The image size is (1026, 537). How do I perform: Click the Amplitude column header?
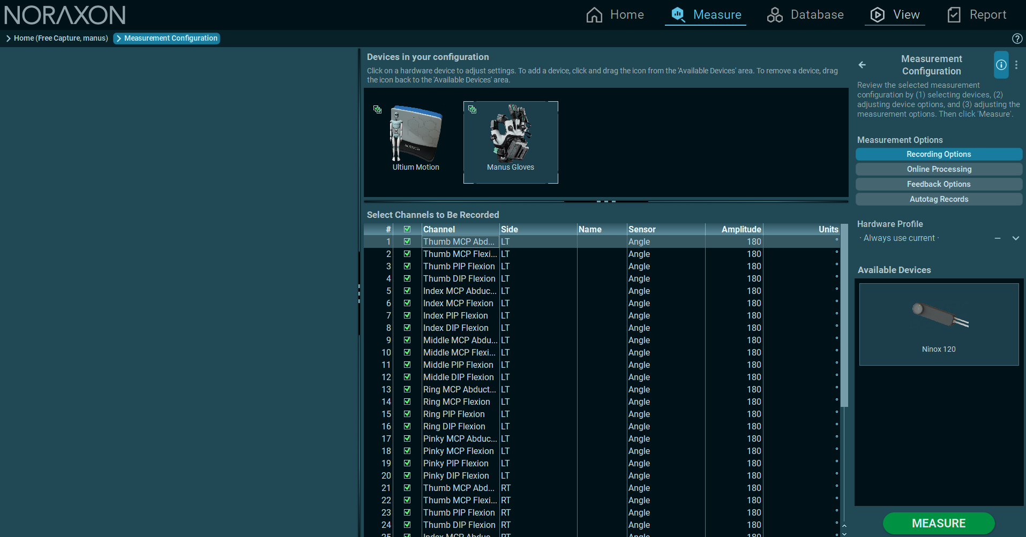(x=734, y=229)
